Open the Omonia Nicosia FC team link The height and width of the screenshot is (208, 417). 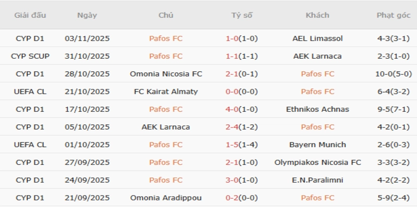tap(166, 74)
